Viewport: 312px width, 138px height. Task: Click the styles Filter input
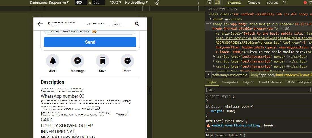point(258,90)
